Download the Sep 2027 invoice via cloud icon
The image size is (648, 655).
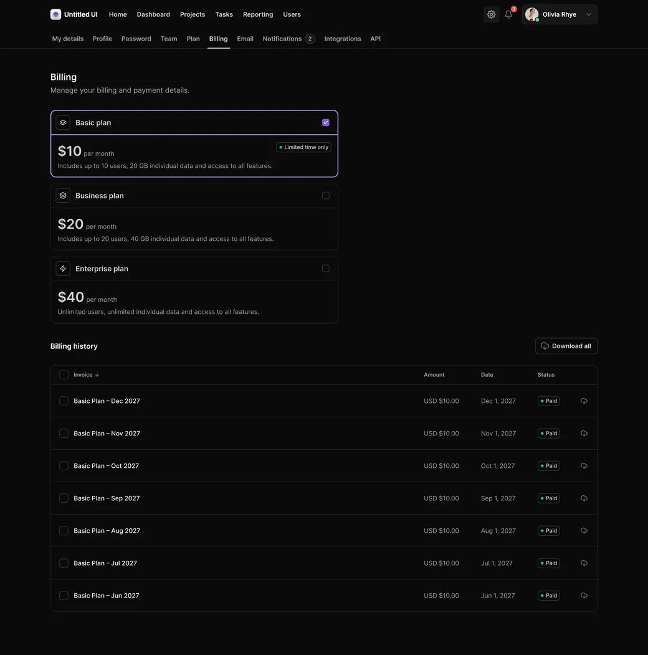pos(584,498)
